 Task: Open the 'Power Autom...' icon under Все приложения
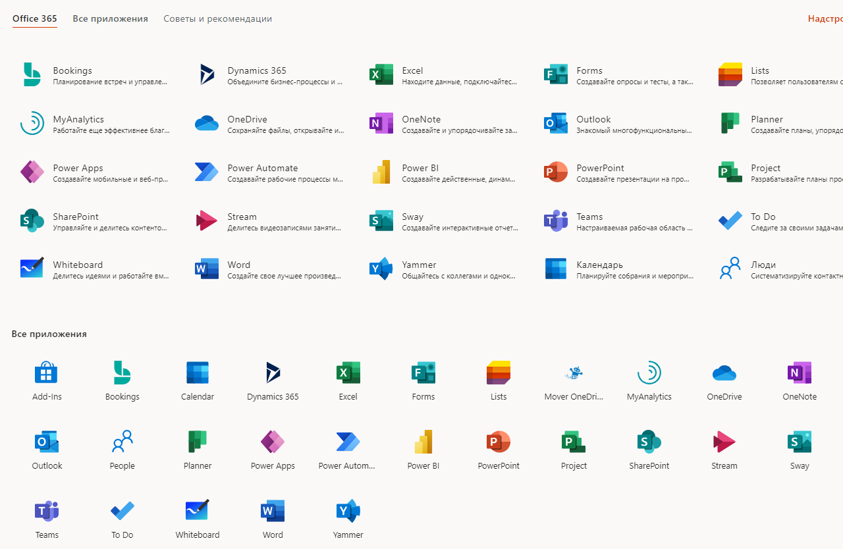(348, 442)
